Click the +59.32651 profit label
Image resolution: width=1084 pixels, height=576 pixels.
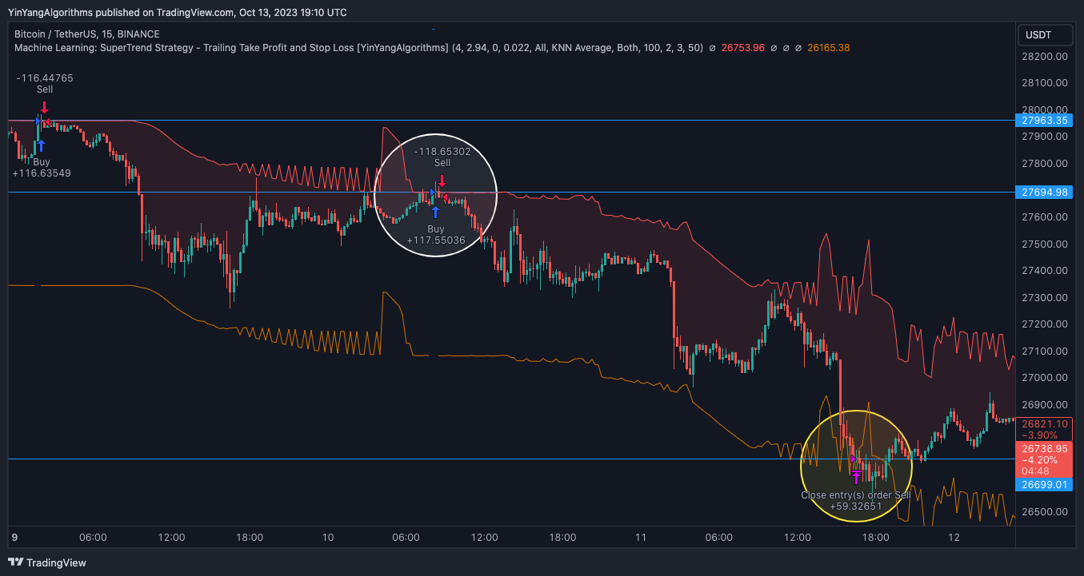(856, 506)
